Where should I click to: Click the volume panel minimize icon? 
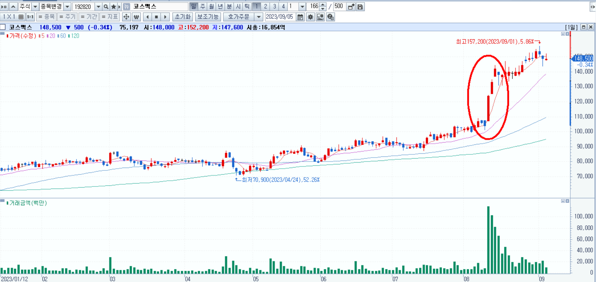[x=563, y=201]
